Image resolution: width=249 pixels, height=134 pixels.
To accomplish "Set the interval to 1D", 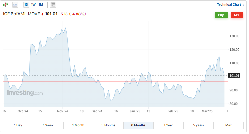I will click(26, 5).
